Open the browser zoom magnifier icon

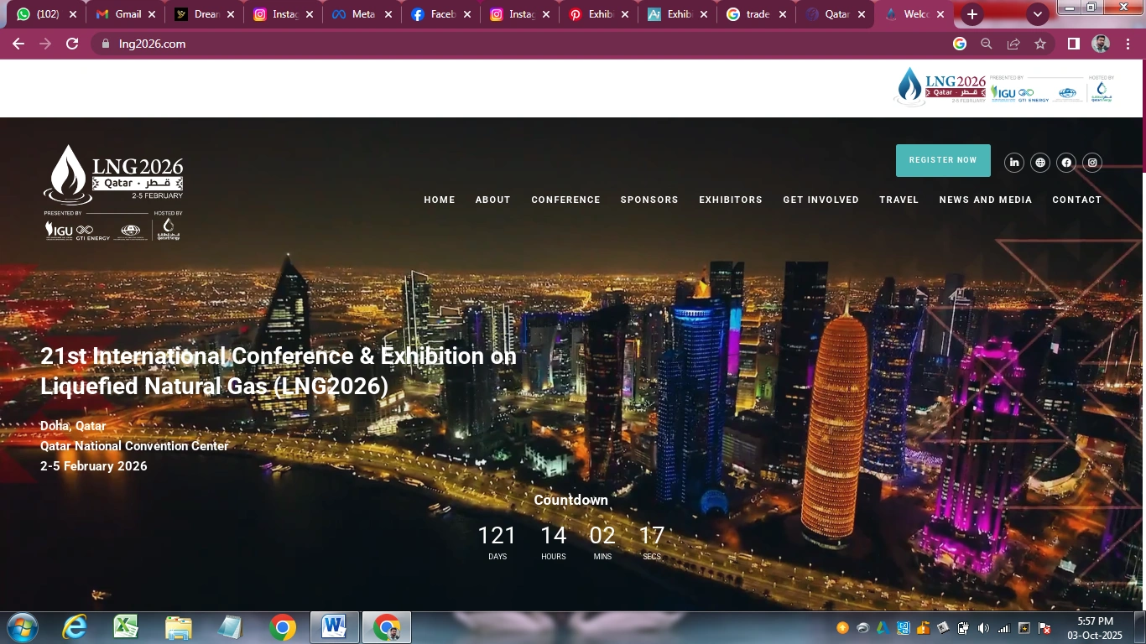(x=987, y=44)
